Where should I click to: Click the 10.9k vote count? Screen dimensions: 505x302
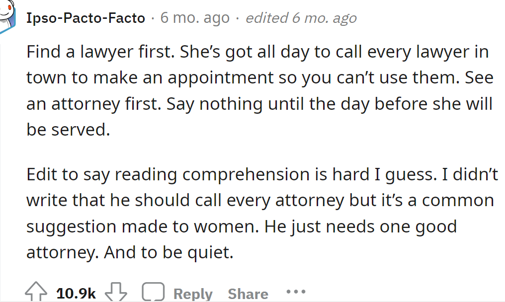77,293
